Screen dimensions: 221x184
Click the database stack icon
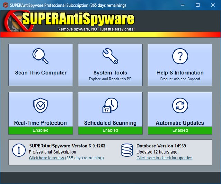pos(127,150)
